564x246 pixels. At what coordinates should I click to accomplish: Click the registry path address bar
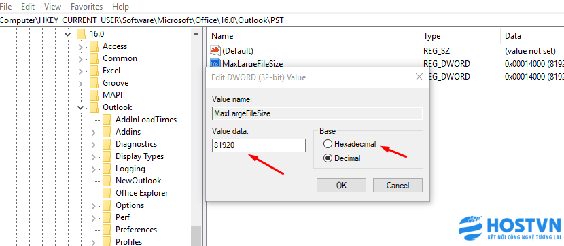pos(282,20)
